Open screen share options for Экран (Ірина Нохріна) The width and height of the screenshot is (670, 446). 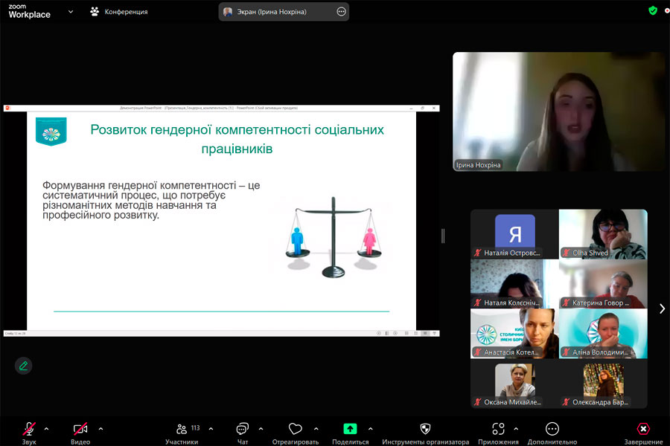point(341,12)
